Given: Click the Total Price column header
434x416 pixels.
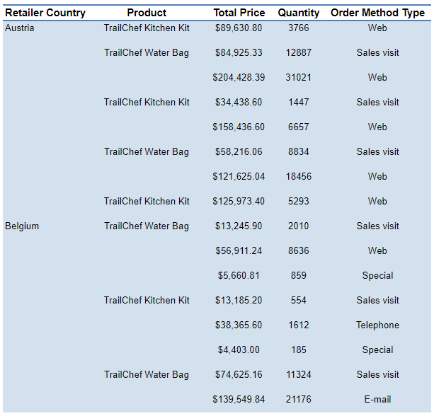Looking at the screenshot, I should 239,13.
